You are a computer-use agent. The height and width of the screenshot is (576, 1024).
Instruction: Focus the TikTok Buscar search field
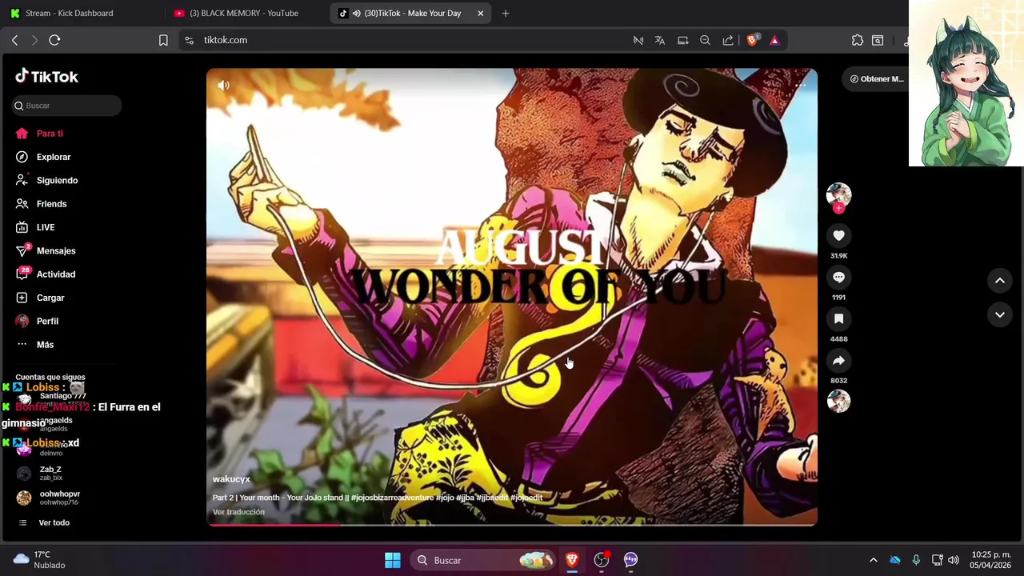click(x=67, y=106)
